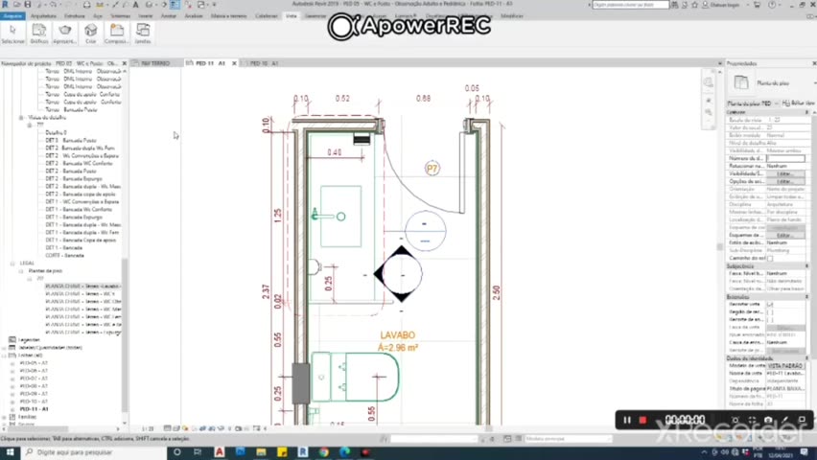Viewport: 817px width, 460px height.
Task: Open the Planta de piso type dropdown
Action: [x=769, y=83]
